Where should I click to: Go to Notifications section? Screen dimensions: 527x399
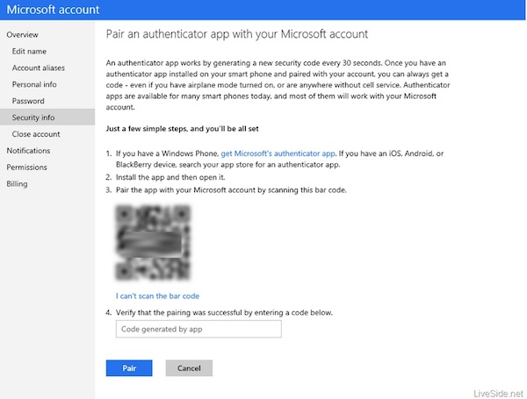[28, 150]
